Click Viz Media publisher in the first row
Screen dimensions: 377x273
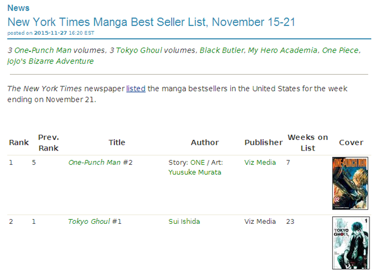[260, 163]
